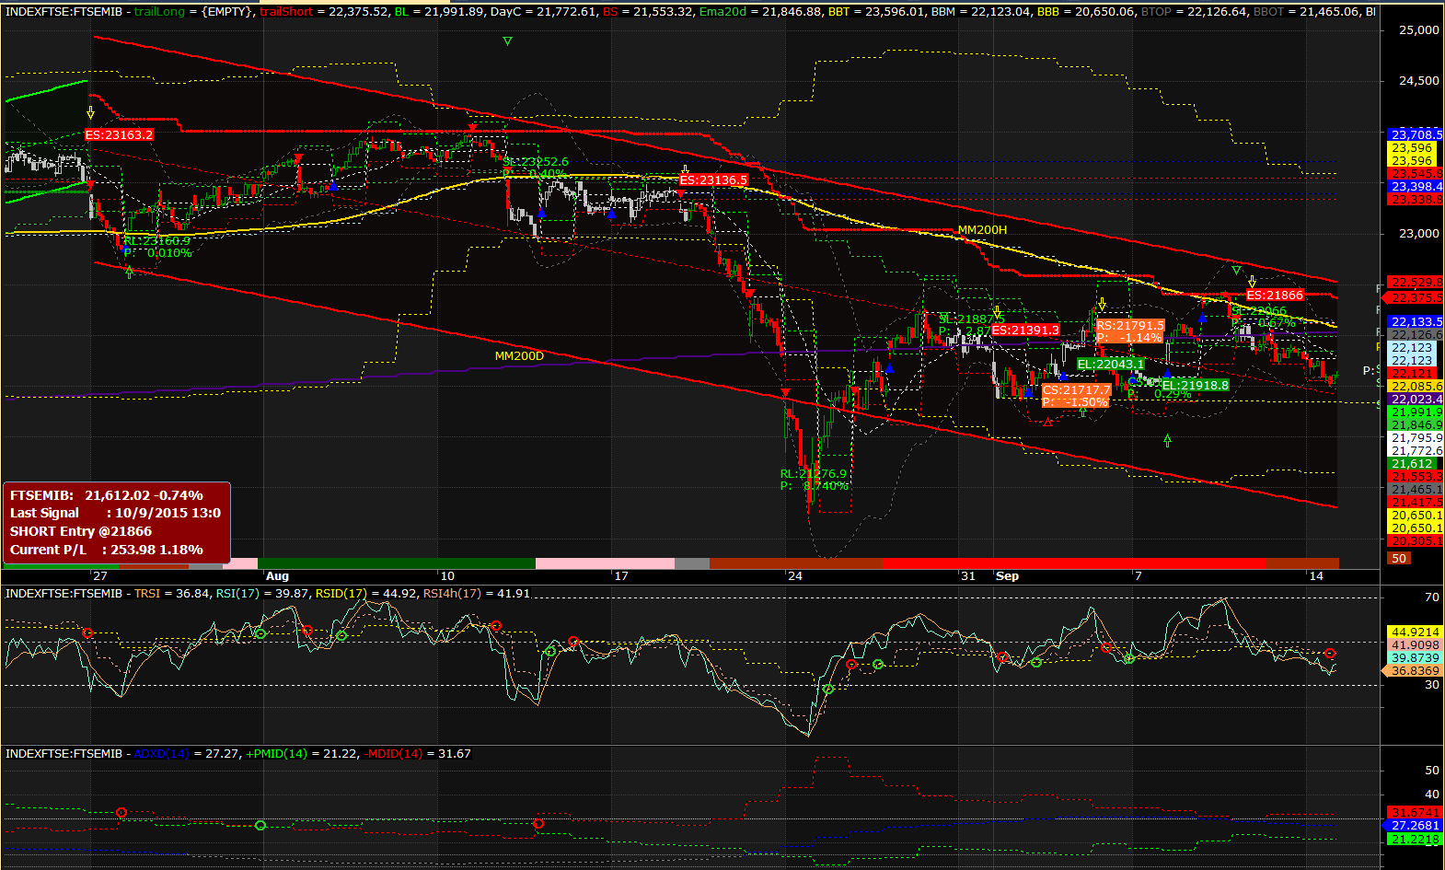
Task: Click TRSI = 36.84 in RSI panel title
Action: pos(172,594)
